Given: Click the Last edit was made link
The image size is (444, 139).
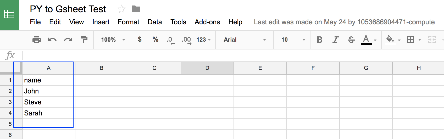Looking at the screenshot, I should pos(344,22).
